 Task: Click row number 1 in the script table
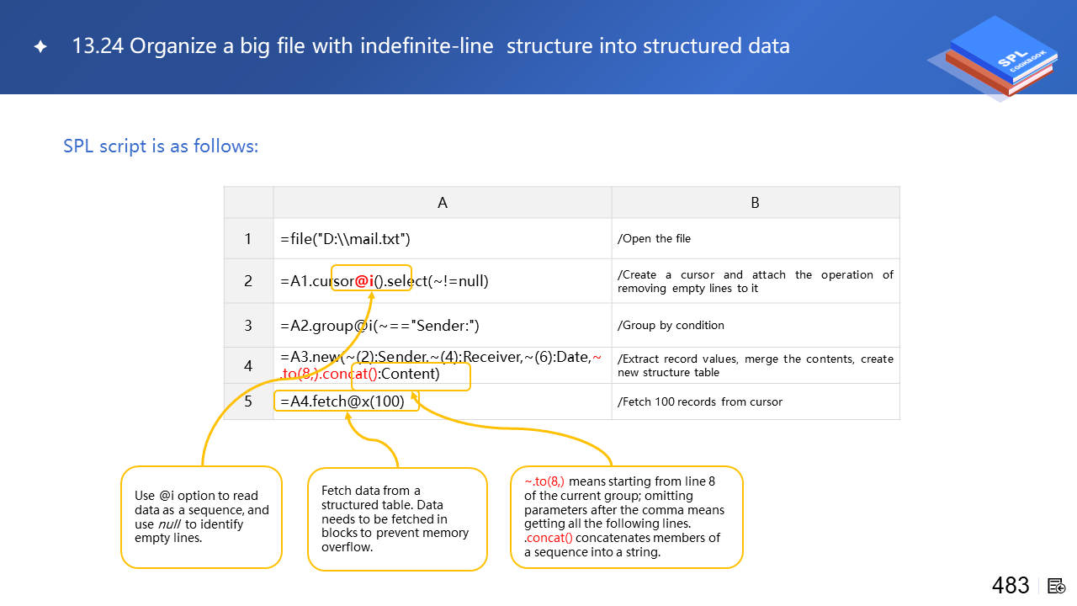point(248,239)
